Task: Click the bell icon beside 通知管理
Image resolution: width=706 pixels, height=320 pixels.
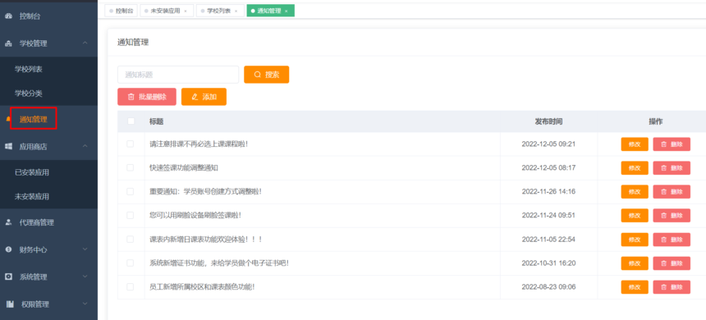Action: (7, 119)
